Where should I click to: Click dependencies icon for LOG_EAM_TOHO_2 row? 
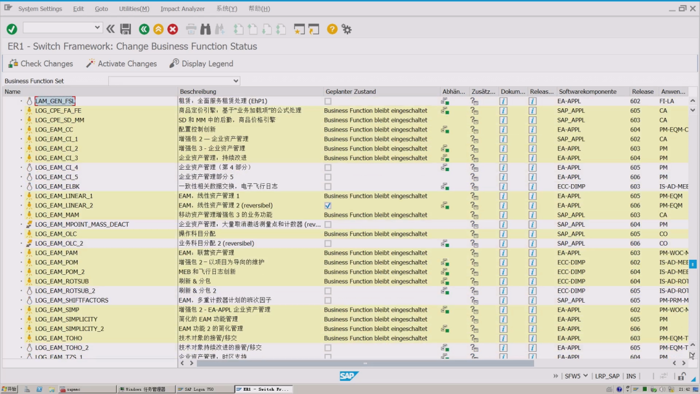pos(445,347)
